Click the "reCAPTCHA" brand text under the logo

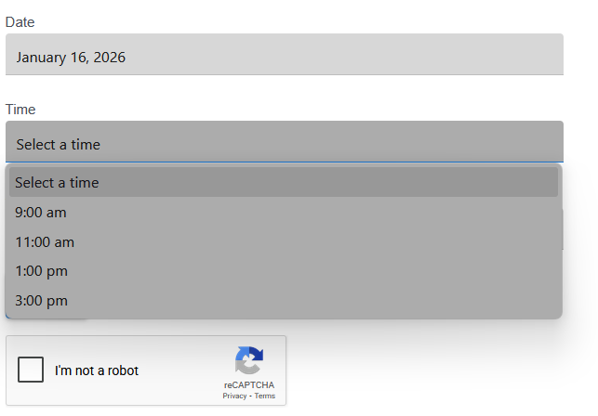click(x=249, y=384)
